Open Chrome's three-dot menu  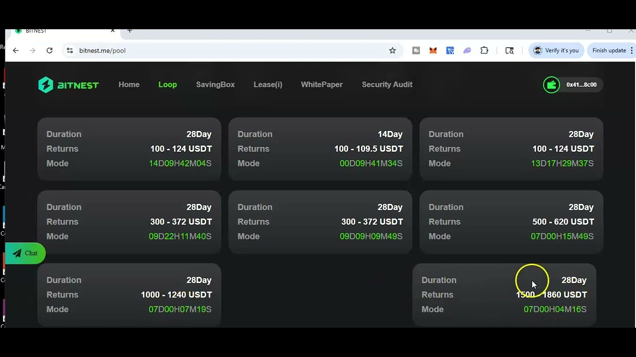pyautogui.click(x=632, y=51)
